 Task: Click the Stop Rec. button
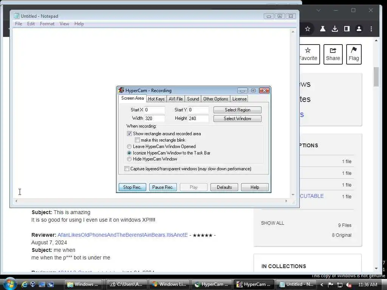tap(132, 187)
